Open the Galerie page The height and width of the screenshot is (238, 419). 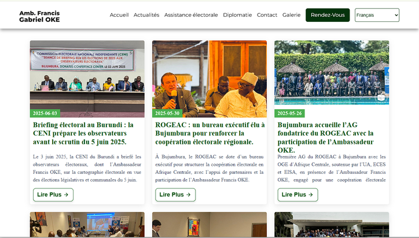pos(291,15)
